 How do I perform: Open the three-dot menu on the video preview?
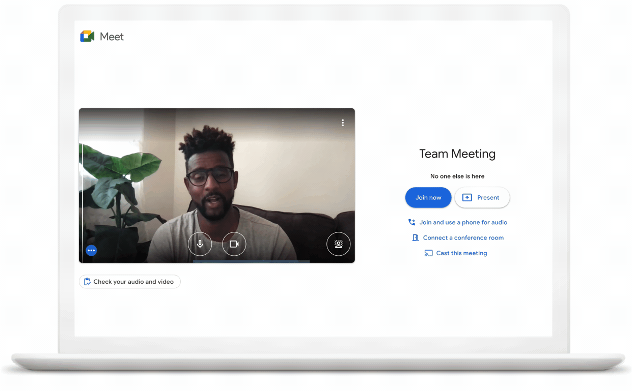343,123
